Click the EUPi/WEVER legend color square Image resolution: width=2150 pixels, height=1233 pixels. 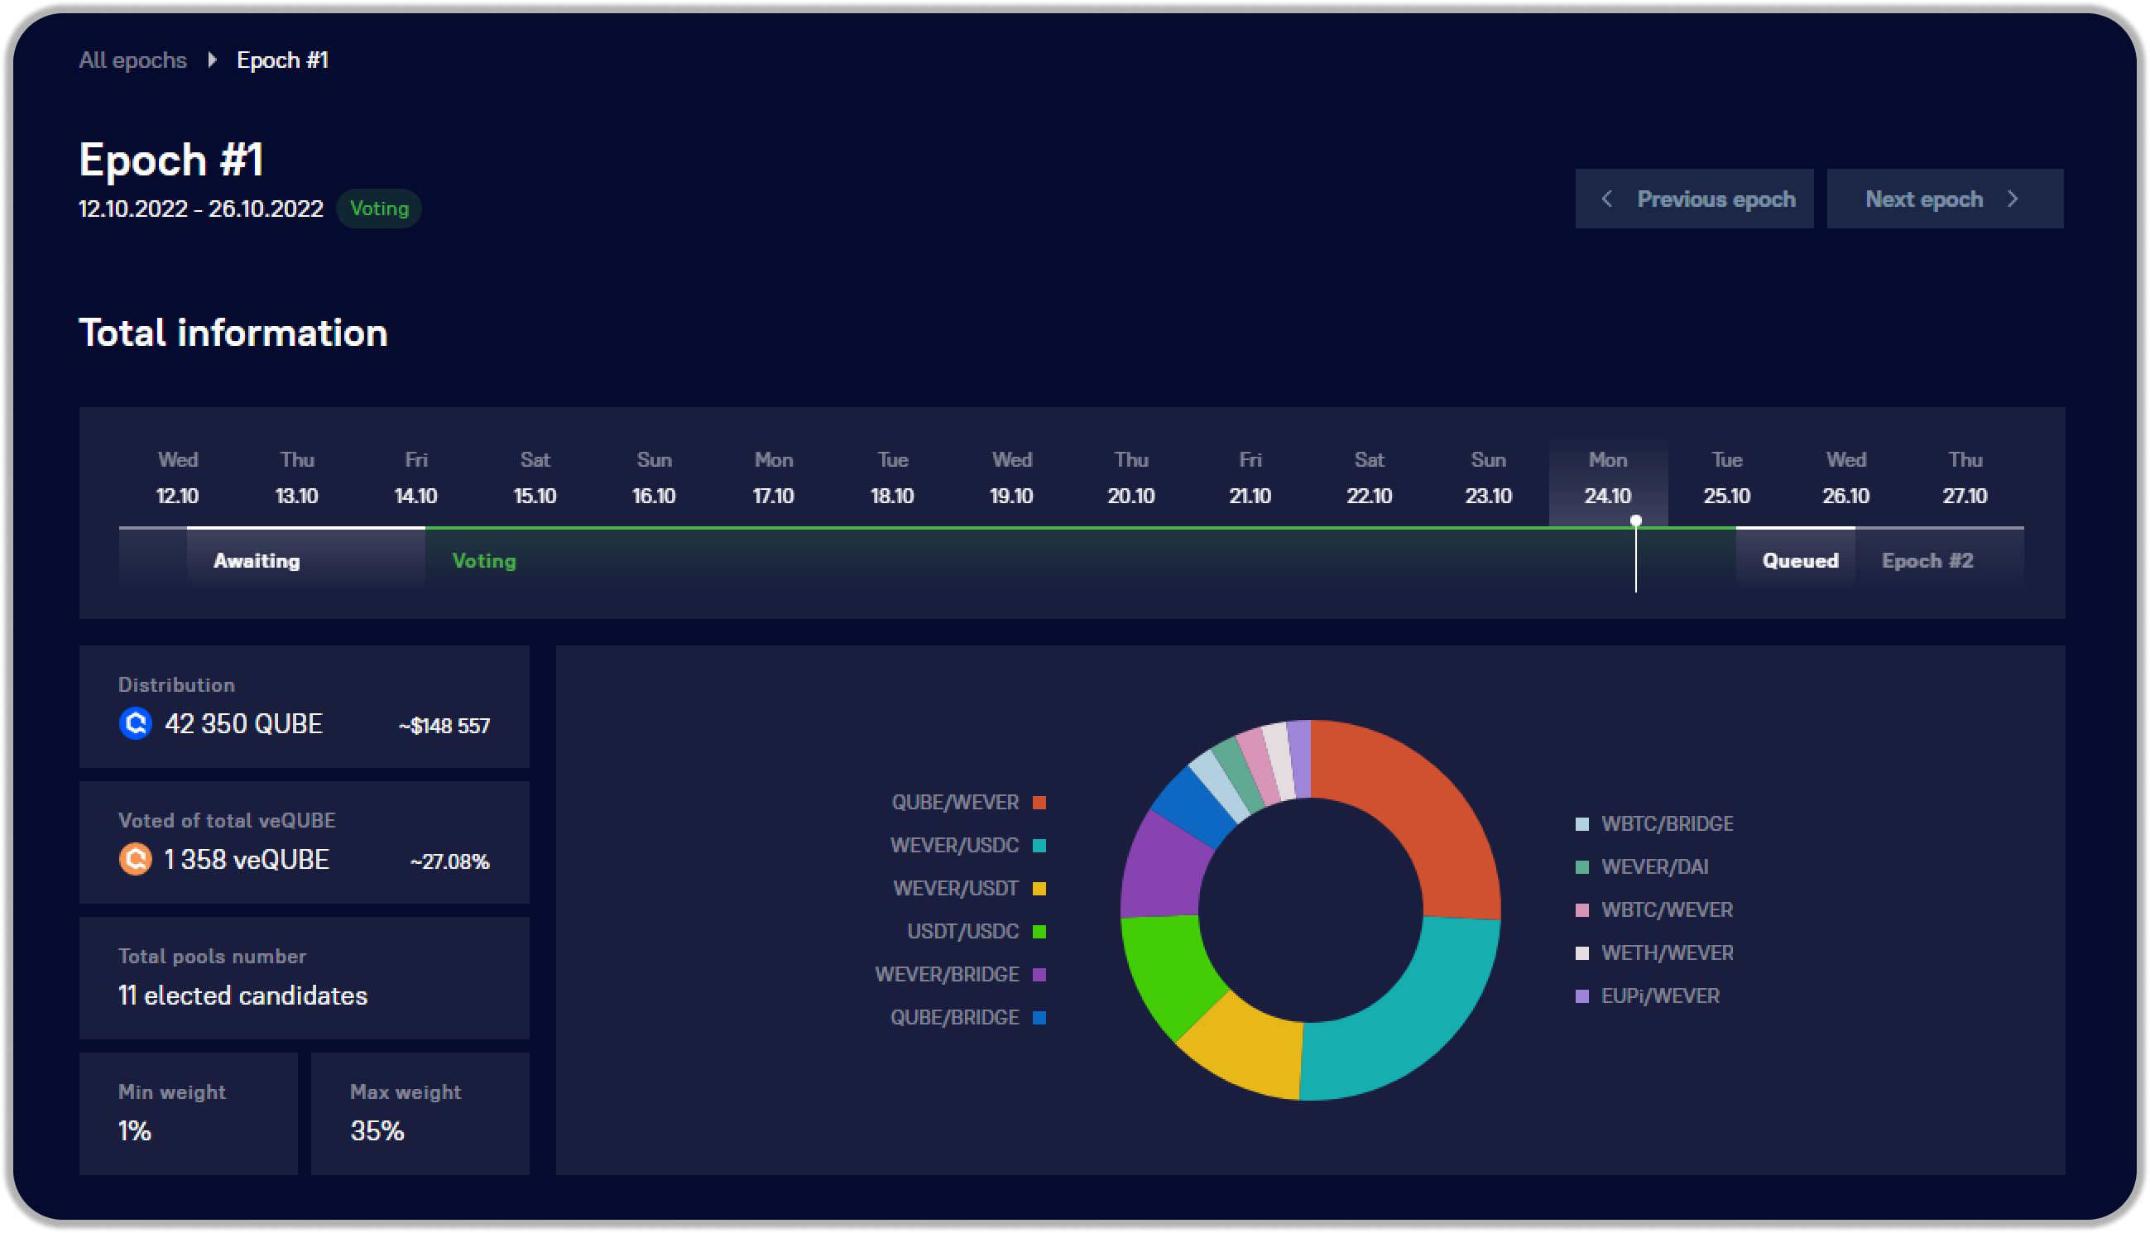coord(1581,996)
